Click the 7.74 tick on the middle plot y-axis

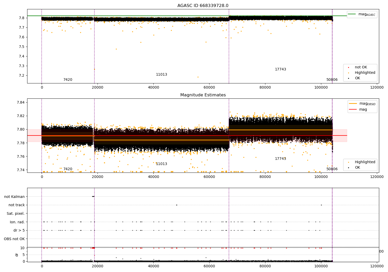[20, 170]
